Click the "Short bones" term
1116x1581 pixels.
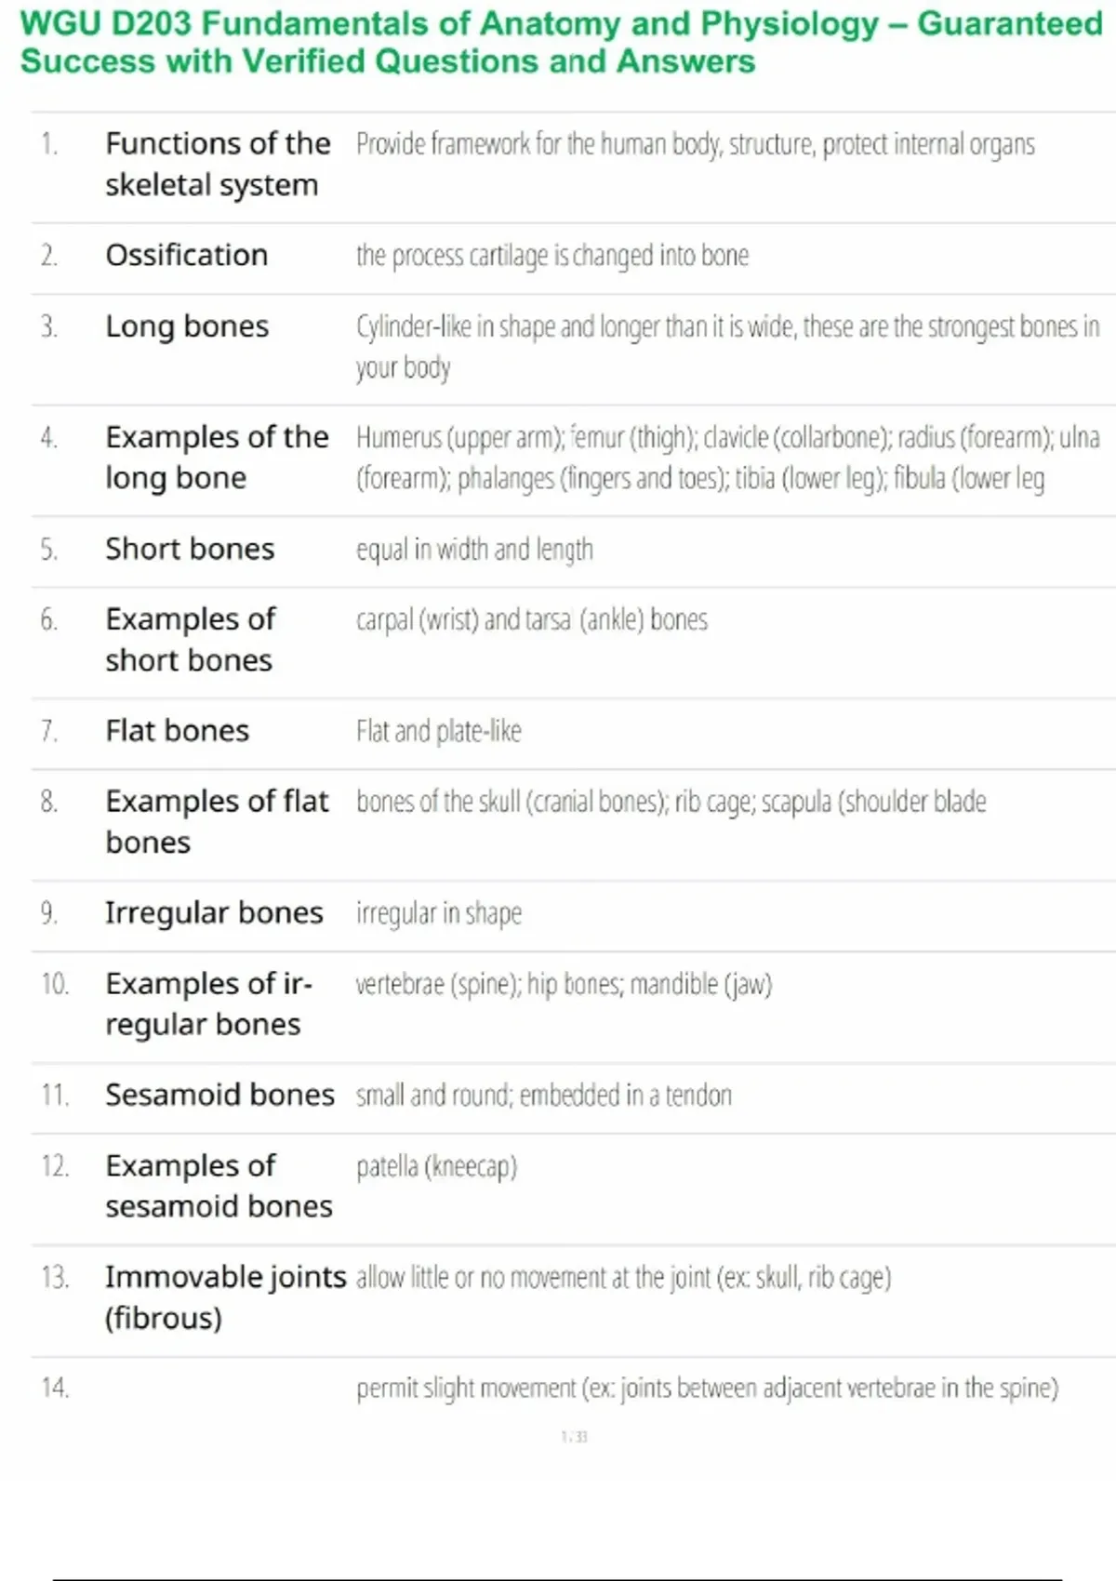[190, 550]
